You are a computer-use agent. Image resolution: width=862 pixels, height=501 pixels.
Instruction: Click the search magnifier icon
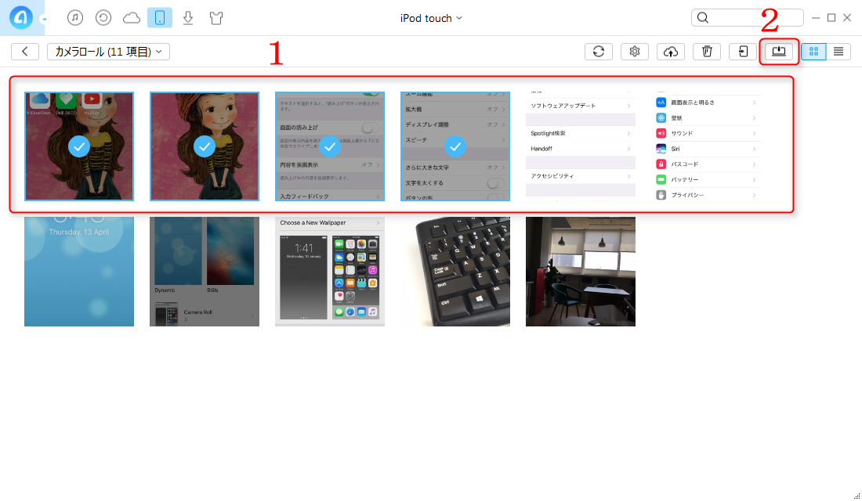tap(703, 17)
